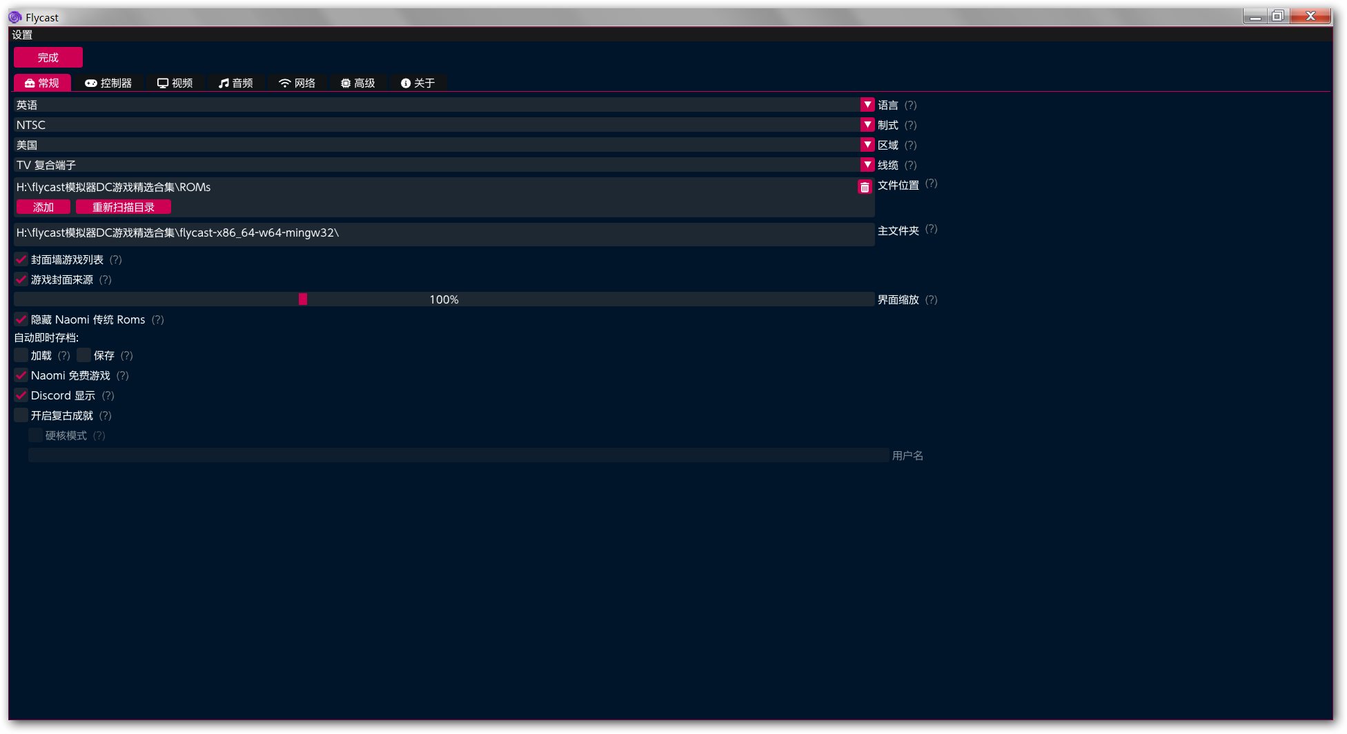
Task: Click the help (?) icon beside 线缆
Action: pyautogui.click(x=910, y=165)
